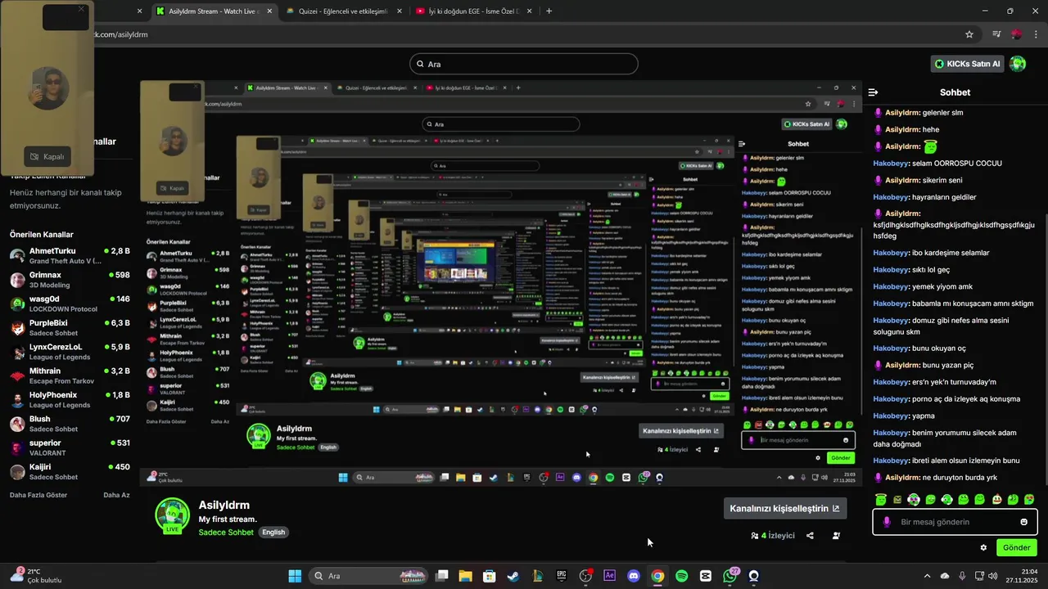Open a new browser tab
Image resolution: width=1048 pixels, height=589 pixels.
(549, 11)
